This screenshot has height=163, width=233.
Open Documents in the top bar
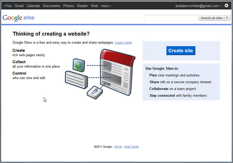[x=51, y=6]
